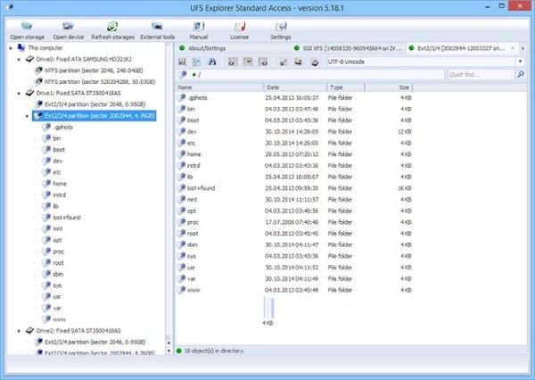Select the home folder icon in file list
535x380 pixels.
(x=182, y=153)
